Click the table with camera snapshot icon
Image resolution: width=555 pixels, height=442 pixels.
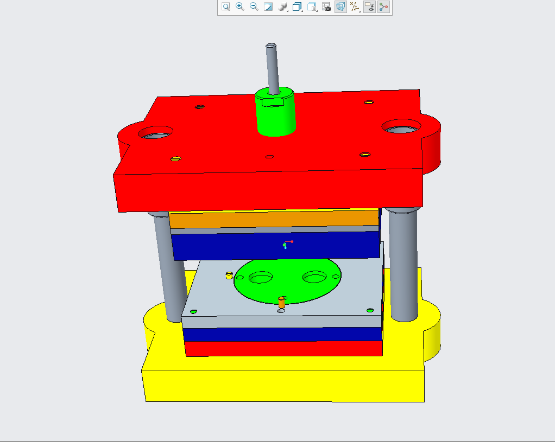tap(326, 7)
